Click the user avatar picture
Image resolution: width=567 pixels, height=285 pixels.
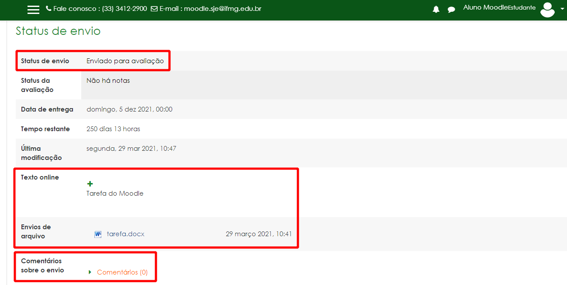point(547,9)
